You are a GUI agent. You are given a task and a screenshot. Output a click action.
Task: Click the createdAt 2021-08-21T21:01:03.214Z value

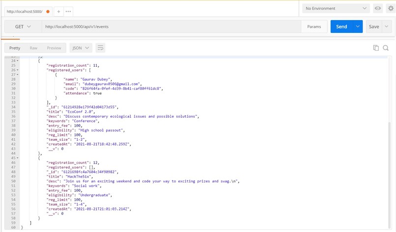tap(102, 209)
